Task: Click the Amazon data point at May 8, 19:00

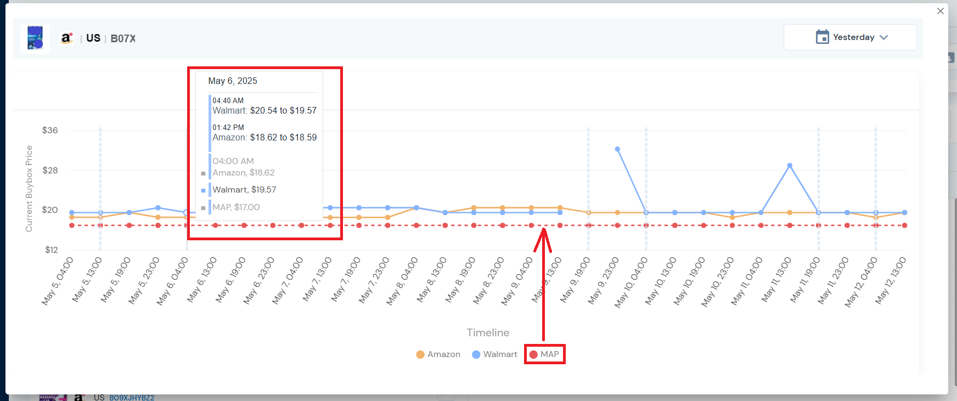Action: point(474,208)
